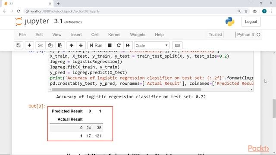Click table cell value 24
This screenshot has width=276, height=155.
click(x=88, y=128)
